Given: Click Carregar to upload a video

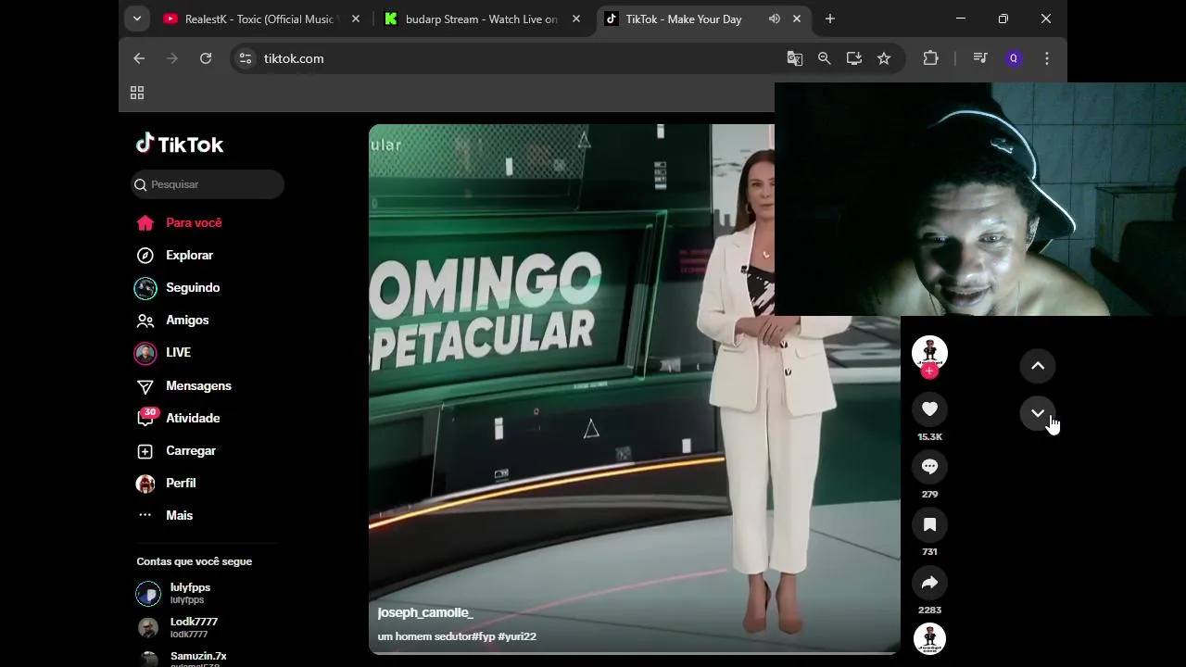Looking at the screenshot, I should pyautogui.click(x=176, y=450).
